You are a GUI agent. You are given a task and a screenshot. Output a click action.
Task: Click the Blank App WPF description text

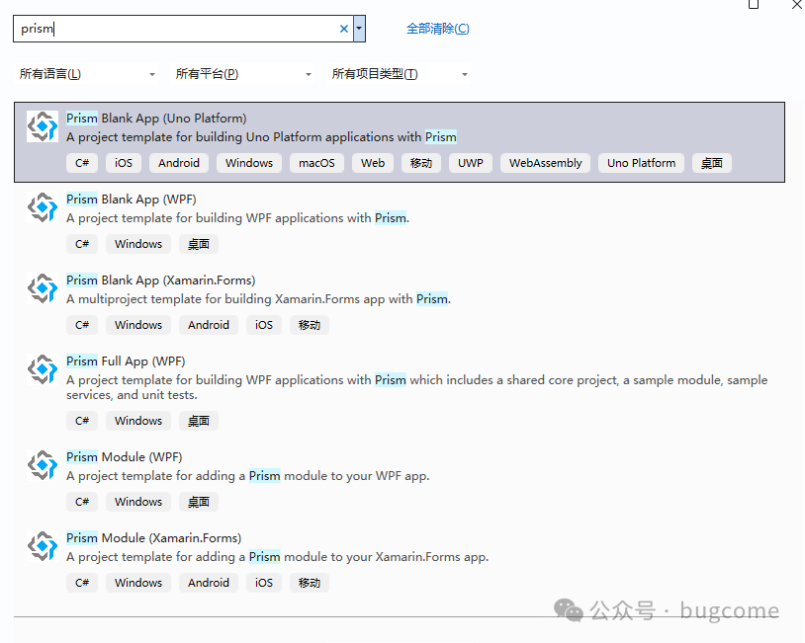(237, 218)
